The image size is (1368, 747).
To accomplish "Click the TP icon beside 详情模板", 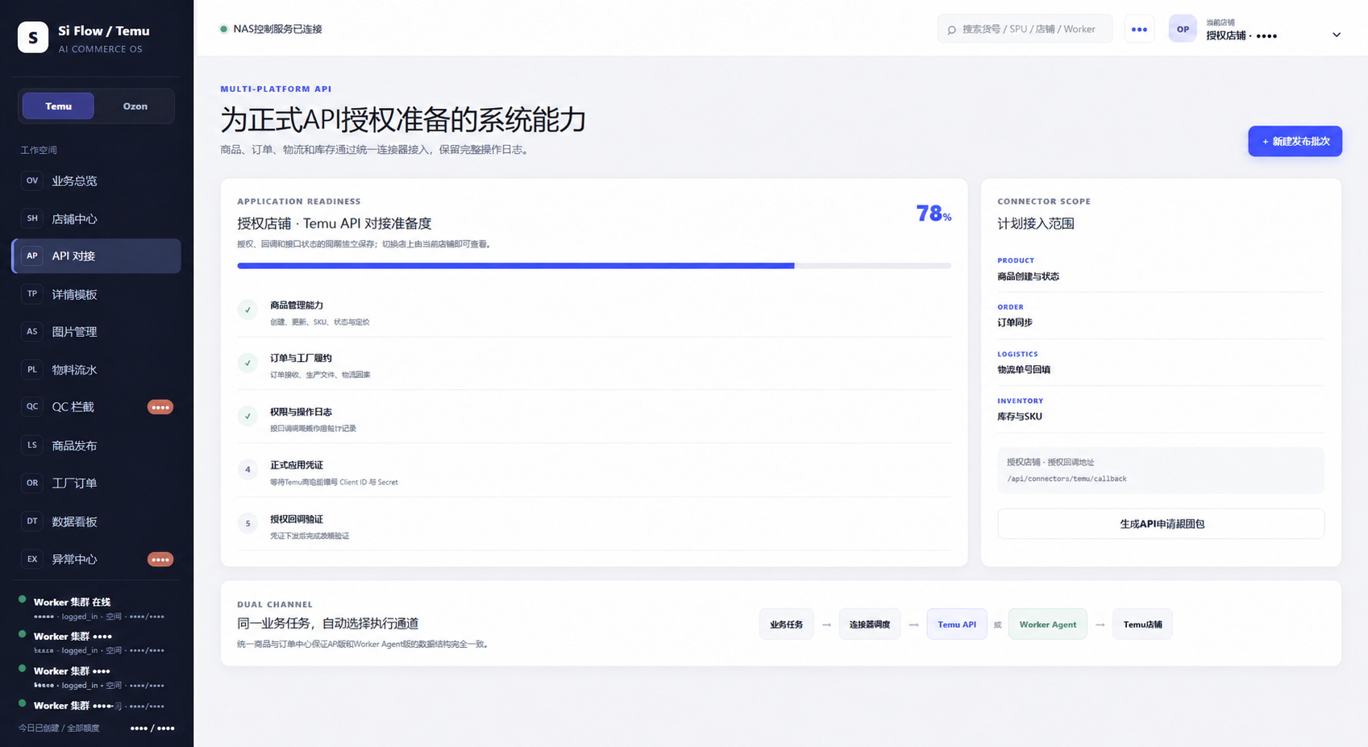I will (32, 294).
